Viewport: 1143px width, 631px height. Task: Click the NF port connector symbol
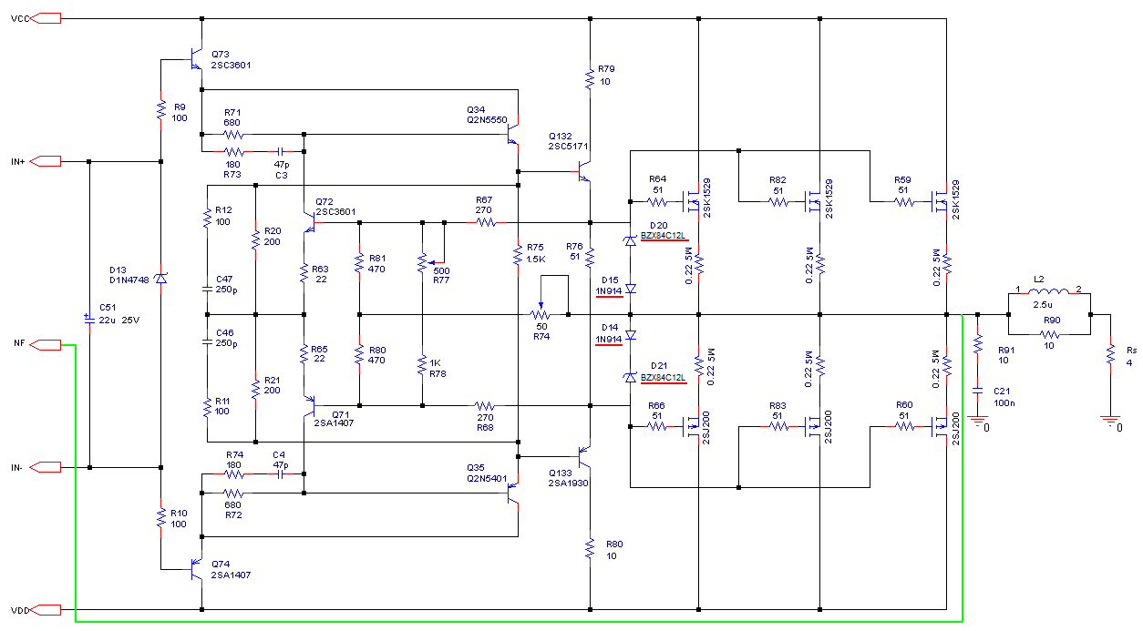[x=46, y=344]
